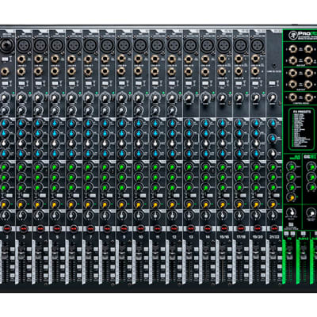Click the white pan knob on channel 14

205,216
